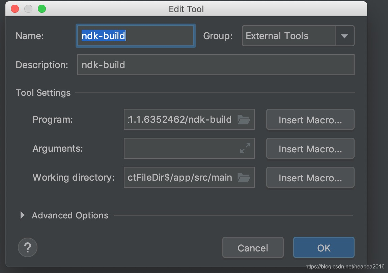Click the Working directory folder browse icon
Image resolution: width=388 pixels, height=273 pixels.
(x=243, y=177)
